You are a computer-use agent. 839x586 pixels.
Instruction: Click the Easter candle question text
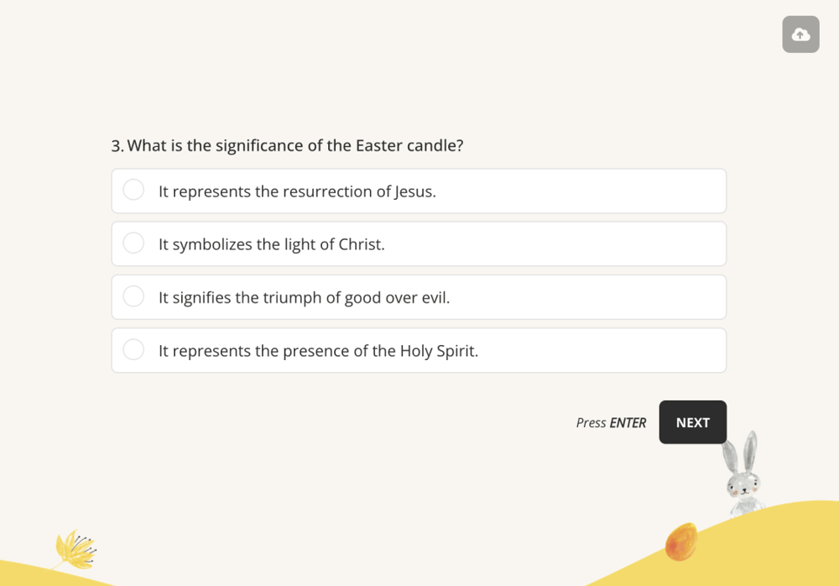tap(294, 145)
